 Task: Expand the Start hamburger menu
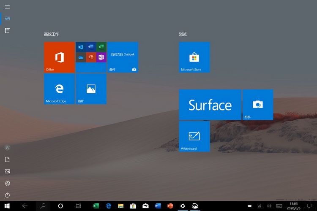tap(7, 7)
